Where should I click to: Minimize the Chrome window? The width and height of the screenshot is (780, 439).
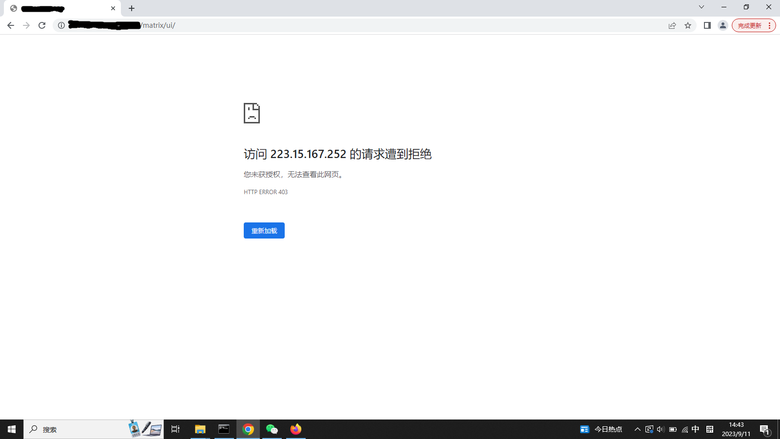[x=724, y=7]
